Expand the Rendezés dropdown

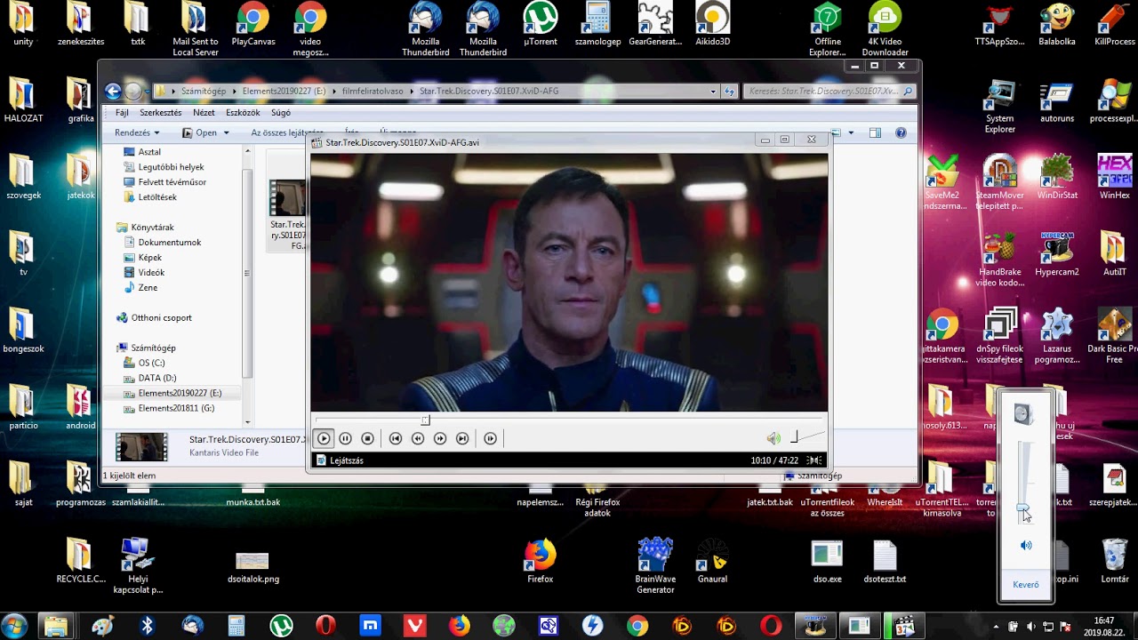click(137, 132)
